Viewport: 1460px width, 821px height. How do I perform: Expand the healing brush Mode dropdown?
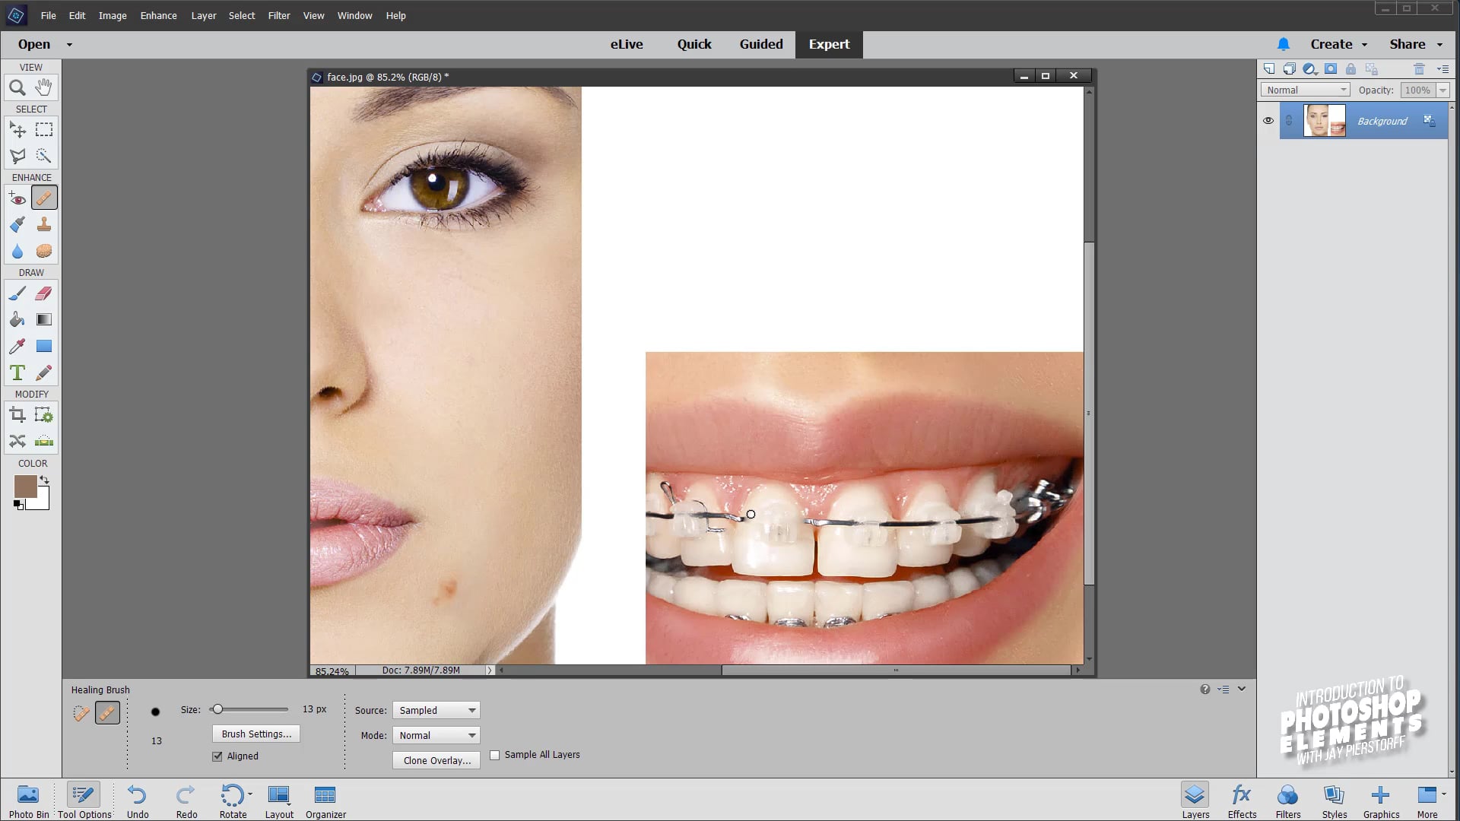click(x=436, y=736)
